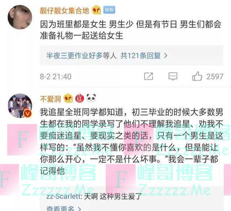Screen dimensions: 231x211
Task: Click the panda badge icon
Action: click(x=91, y=98)
